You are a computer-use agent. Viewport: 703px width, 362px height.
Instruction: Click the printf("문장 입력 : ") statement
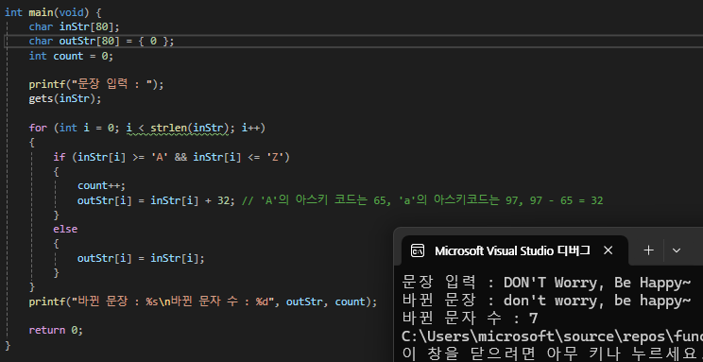coord(96,84)
